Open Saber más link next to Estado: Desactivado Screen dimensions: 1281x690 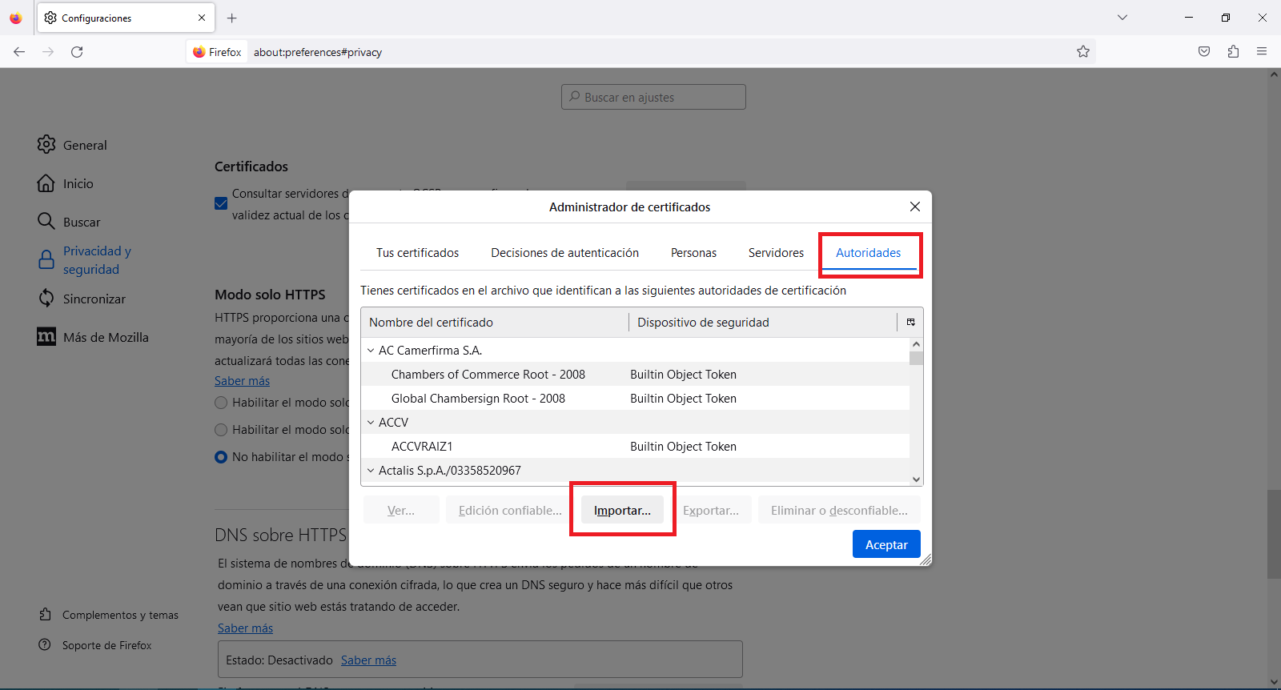368,660
